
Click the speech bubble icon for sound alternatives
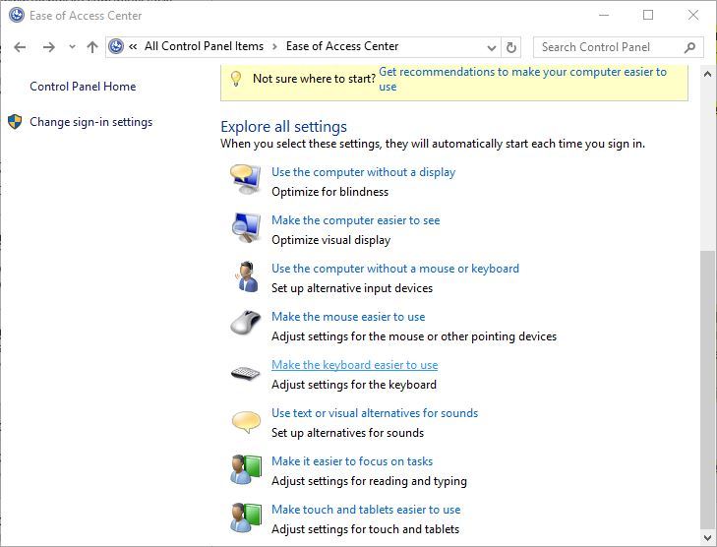(x=245, y=422)
